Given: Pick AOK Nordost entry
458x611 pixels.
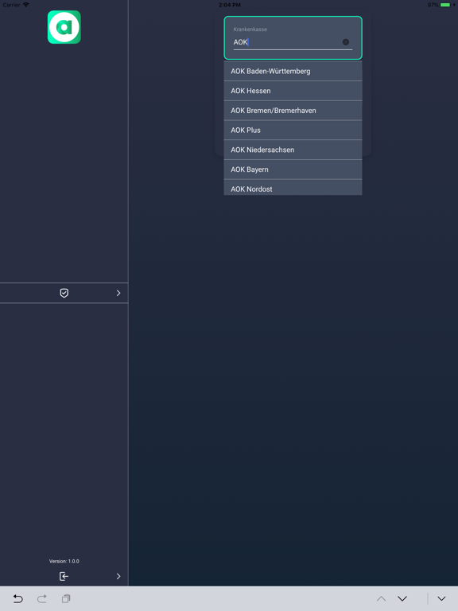Looking at the screenshot, I should click(293, 188).
